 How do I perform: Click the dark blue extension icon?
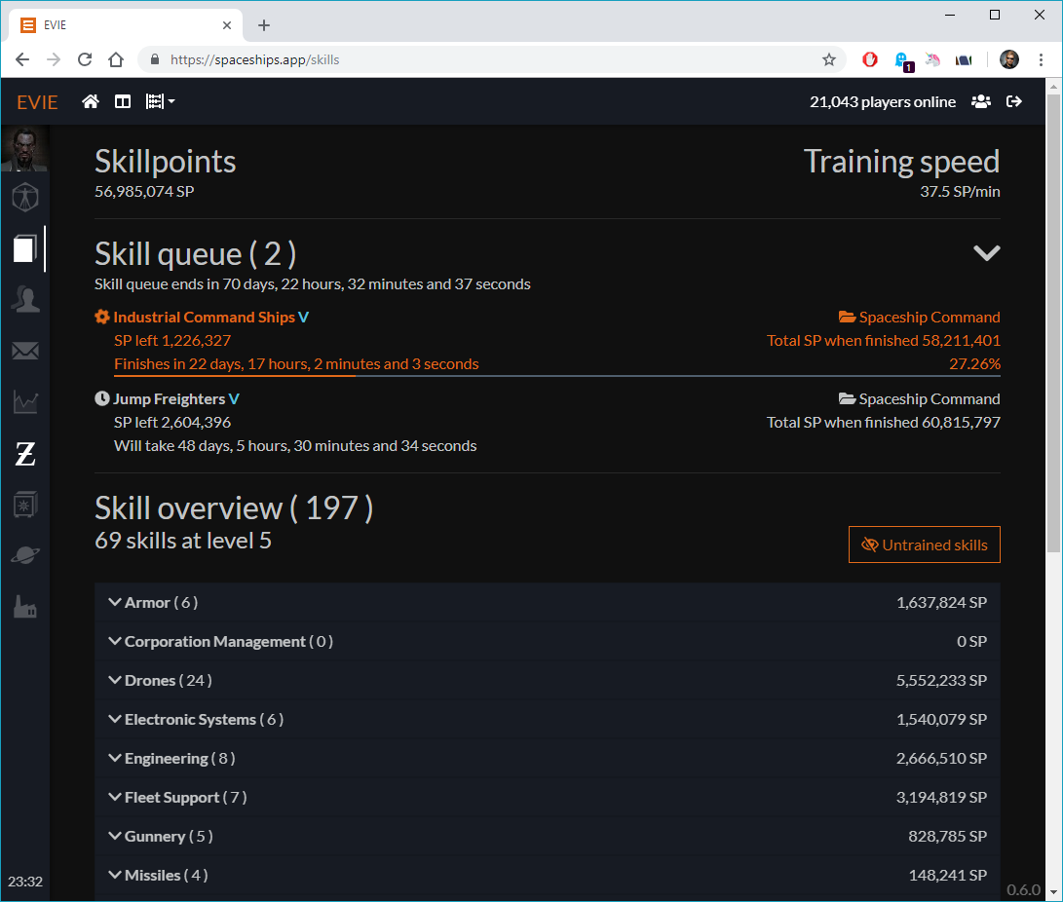(964, 60)
